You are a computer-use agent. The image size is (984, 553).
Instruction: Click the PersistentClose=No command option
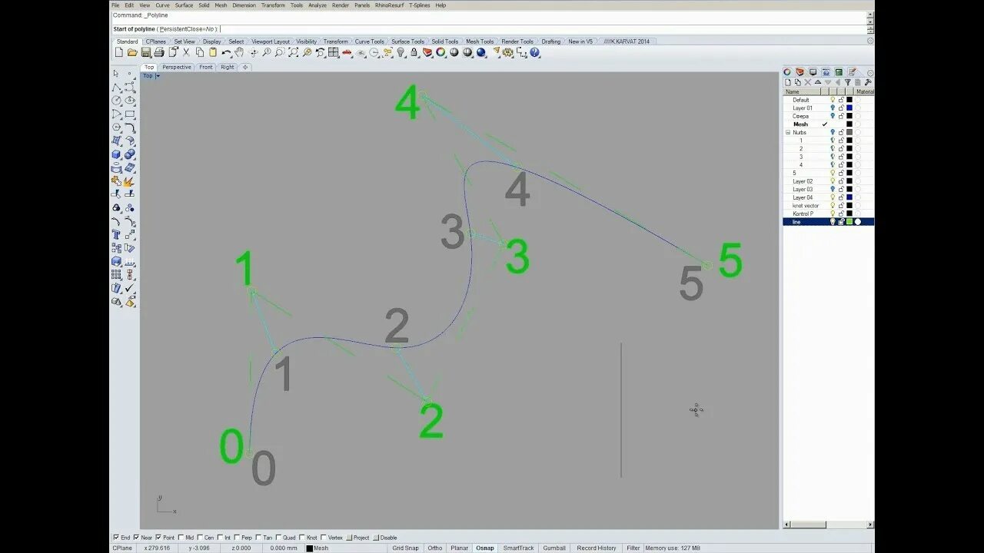pyautogui.click(x=188, y=28)
